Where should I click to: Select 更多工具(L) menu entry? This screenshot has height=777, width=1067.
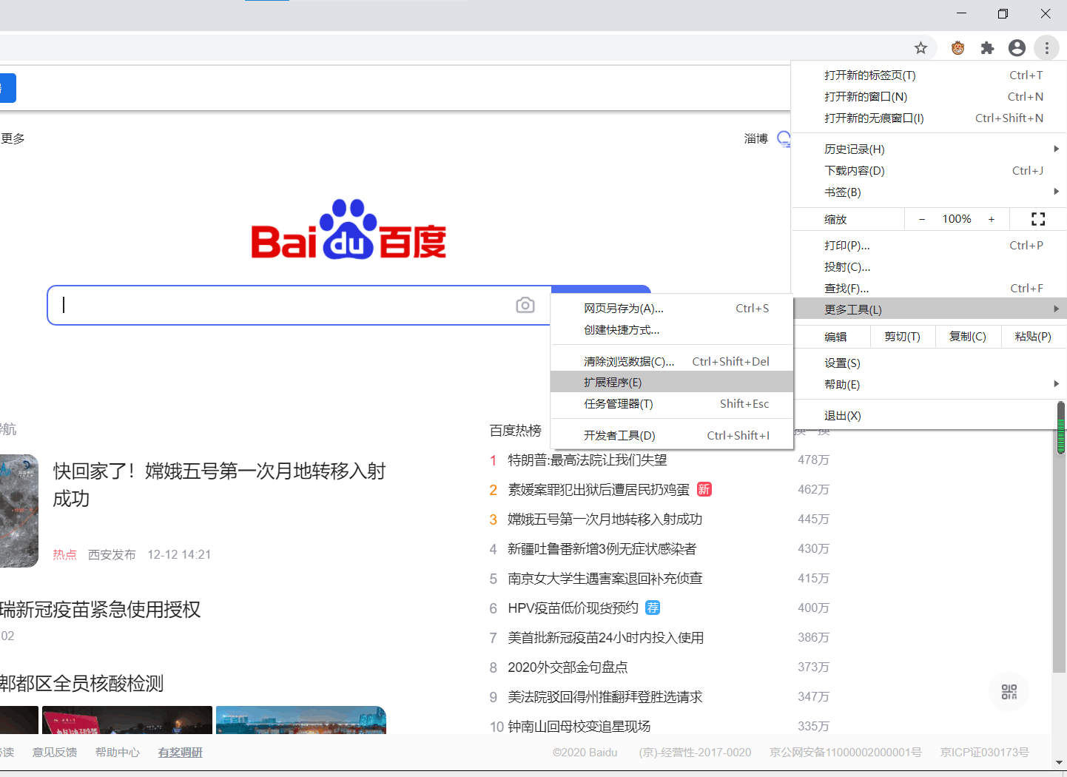pyautogui.click(x=929, y=309)
